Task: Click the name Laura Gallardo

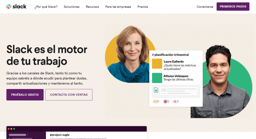Action: (x=174, y=62)
